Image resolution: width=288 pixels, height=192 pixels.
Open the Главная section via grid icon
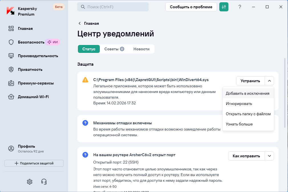[11, 28]
